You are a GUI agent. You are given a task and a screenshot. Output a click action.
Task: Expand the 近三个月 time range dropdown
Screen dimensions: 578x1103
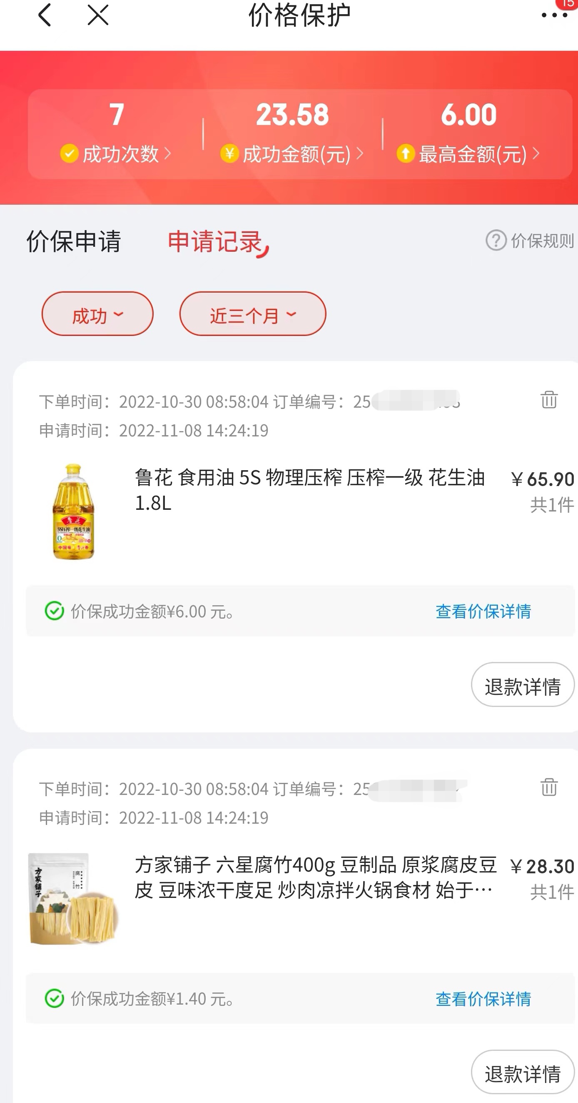252,314
